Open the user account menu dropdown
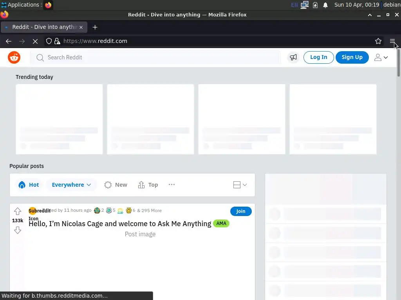 click(x=381, y=57)
